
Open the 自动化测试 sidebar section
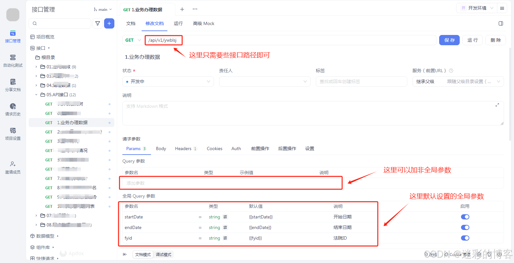[x=13, y=61]
